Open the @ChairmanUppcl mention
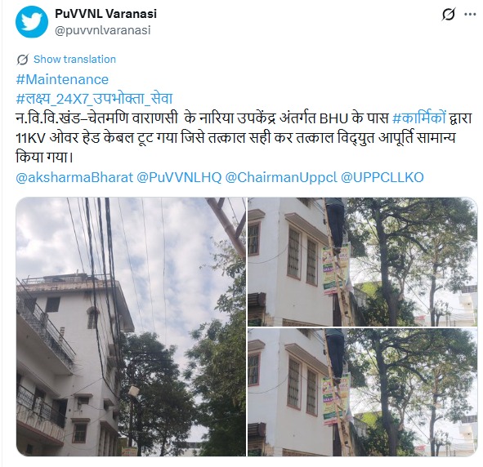 click(281, 177)
